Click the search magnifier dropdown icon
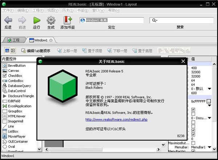This screenshot has width=218, height=160. point(155,20)
